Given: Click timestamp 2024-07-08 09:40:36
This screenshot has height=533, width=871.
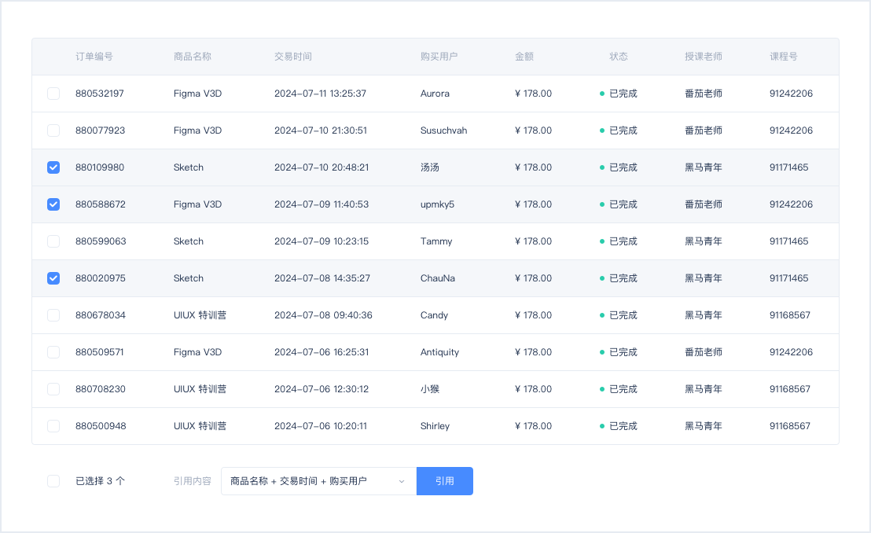Looking at the screenshot, I should tap(323, 315).
